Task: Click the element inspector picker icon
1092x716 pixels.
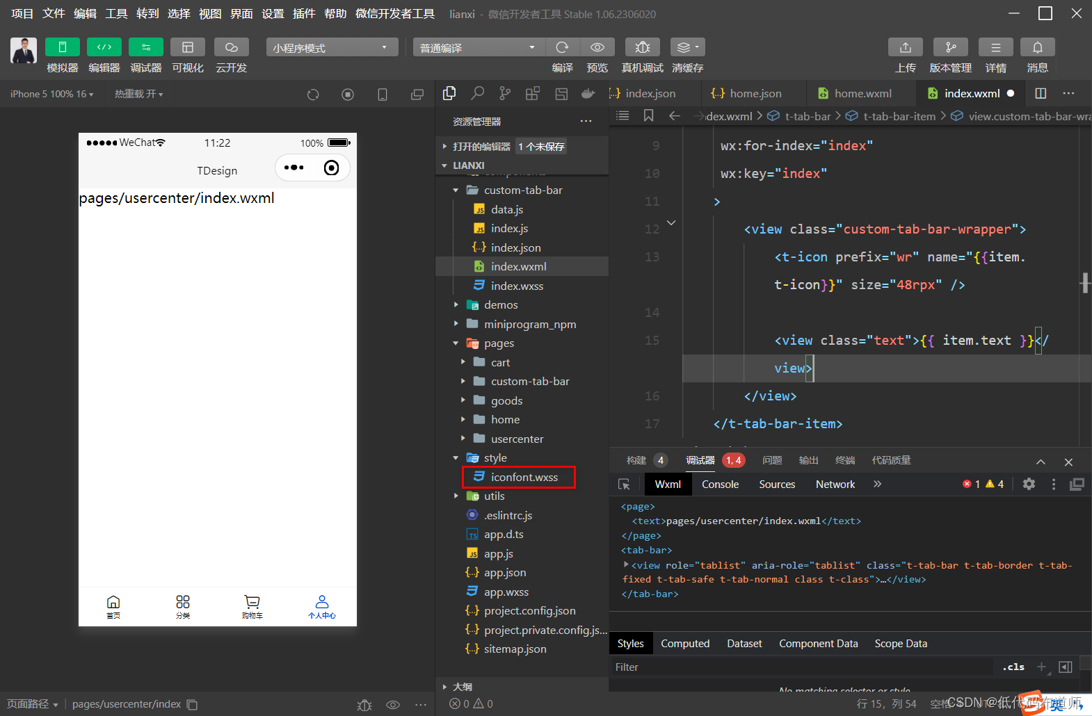Action: coord(624,485)
